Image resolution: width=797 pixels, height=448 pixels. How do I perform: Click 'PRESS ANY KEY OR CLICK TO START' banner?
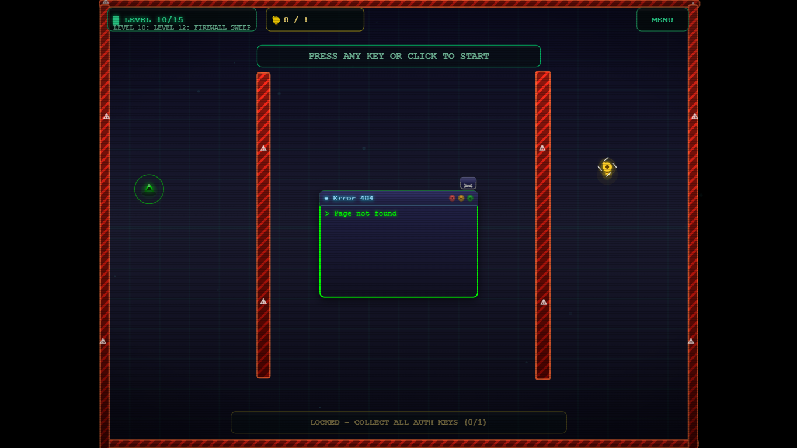tap(399, 56)
